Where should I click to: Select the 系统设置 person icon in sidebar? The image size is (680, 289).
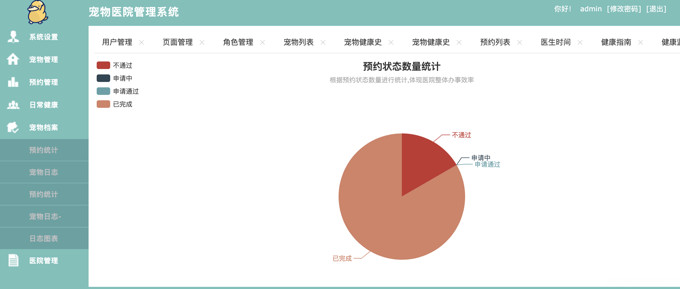click(x=13, y=37)
